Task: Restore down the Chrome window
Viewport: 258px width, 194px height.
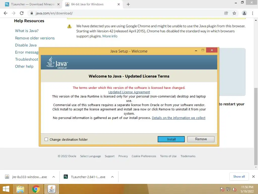Action: click(x=242, y=2)
